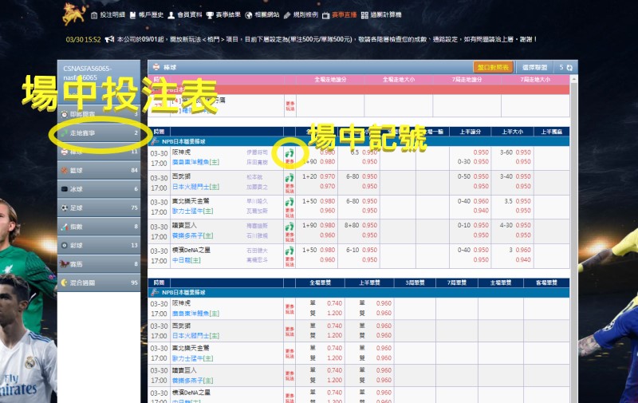This screenshot has width=638, height=403.
Task: Select 0-10 0.950 first-half handicap odds
Action: click(473, 225)
